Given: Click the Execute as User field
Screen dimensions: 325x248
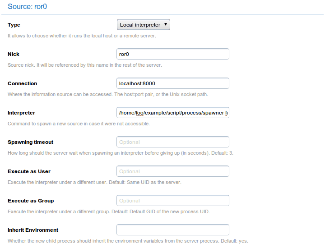Looking at the screenshot, I should (x=172, y=171).
